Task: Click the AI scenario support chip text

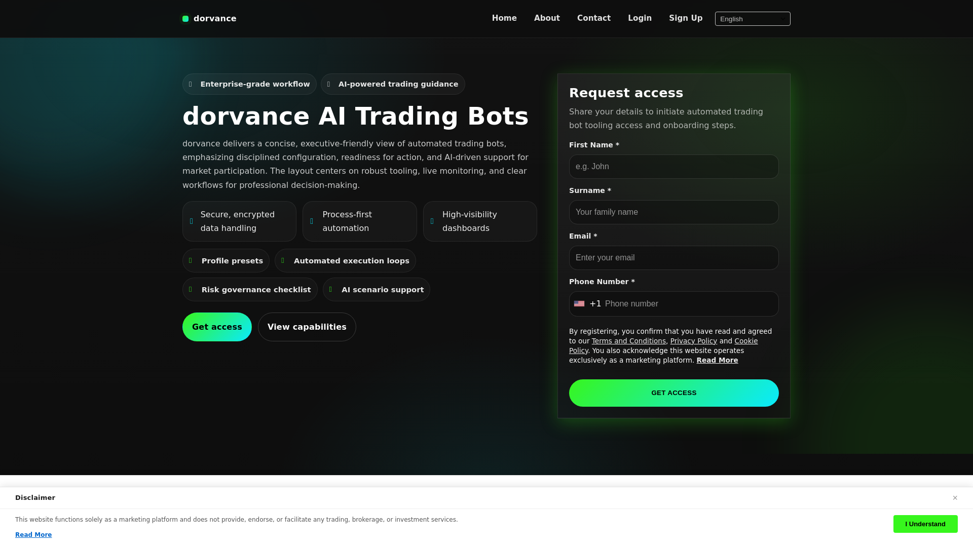Action: pyautogui.click(x=383, y=290)
